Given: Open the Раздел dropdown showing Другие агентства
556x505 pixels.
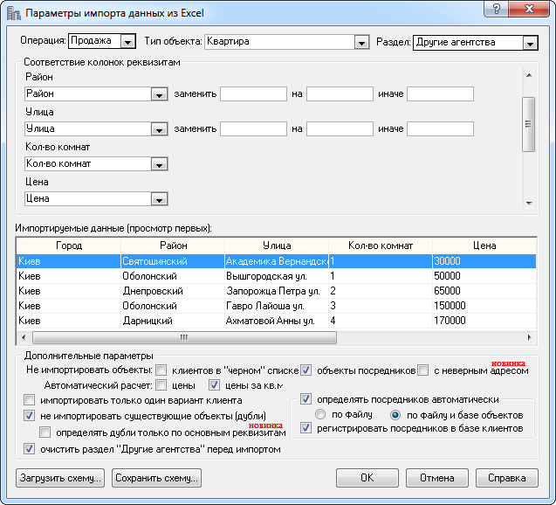Looking at the screenshot, I should [530, 41].
